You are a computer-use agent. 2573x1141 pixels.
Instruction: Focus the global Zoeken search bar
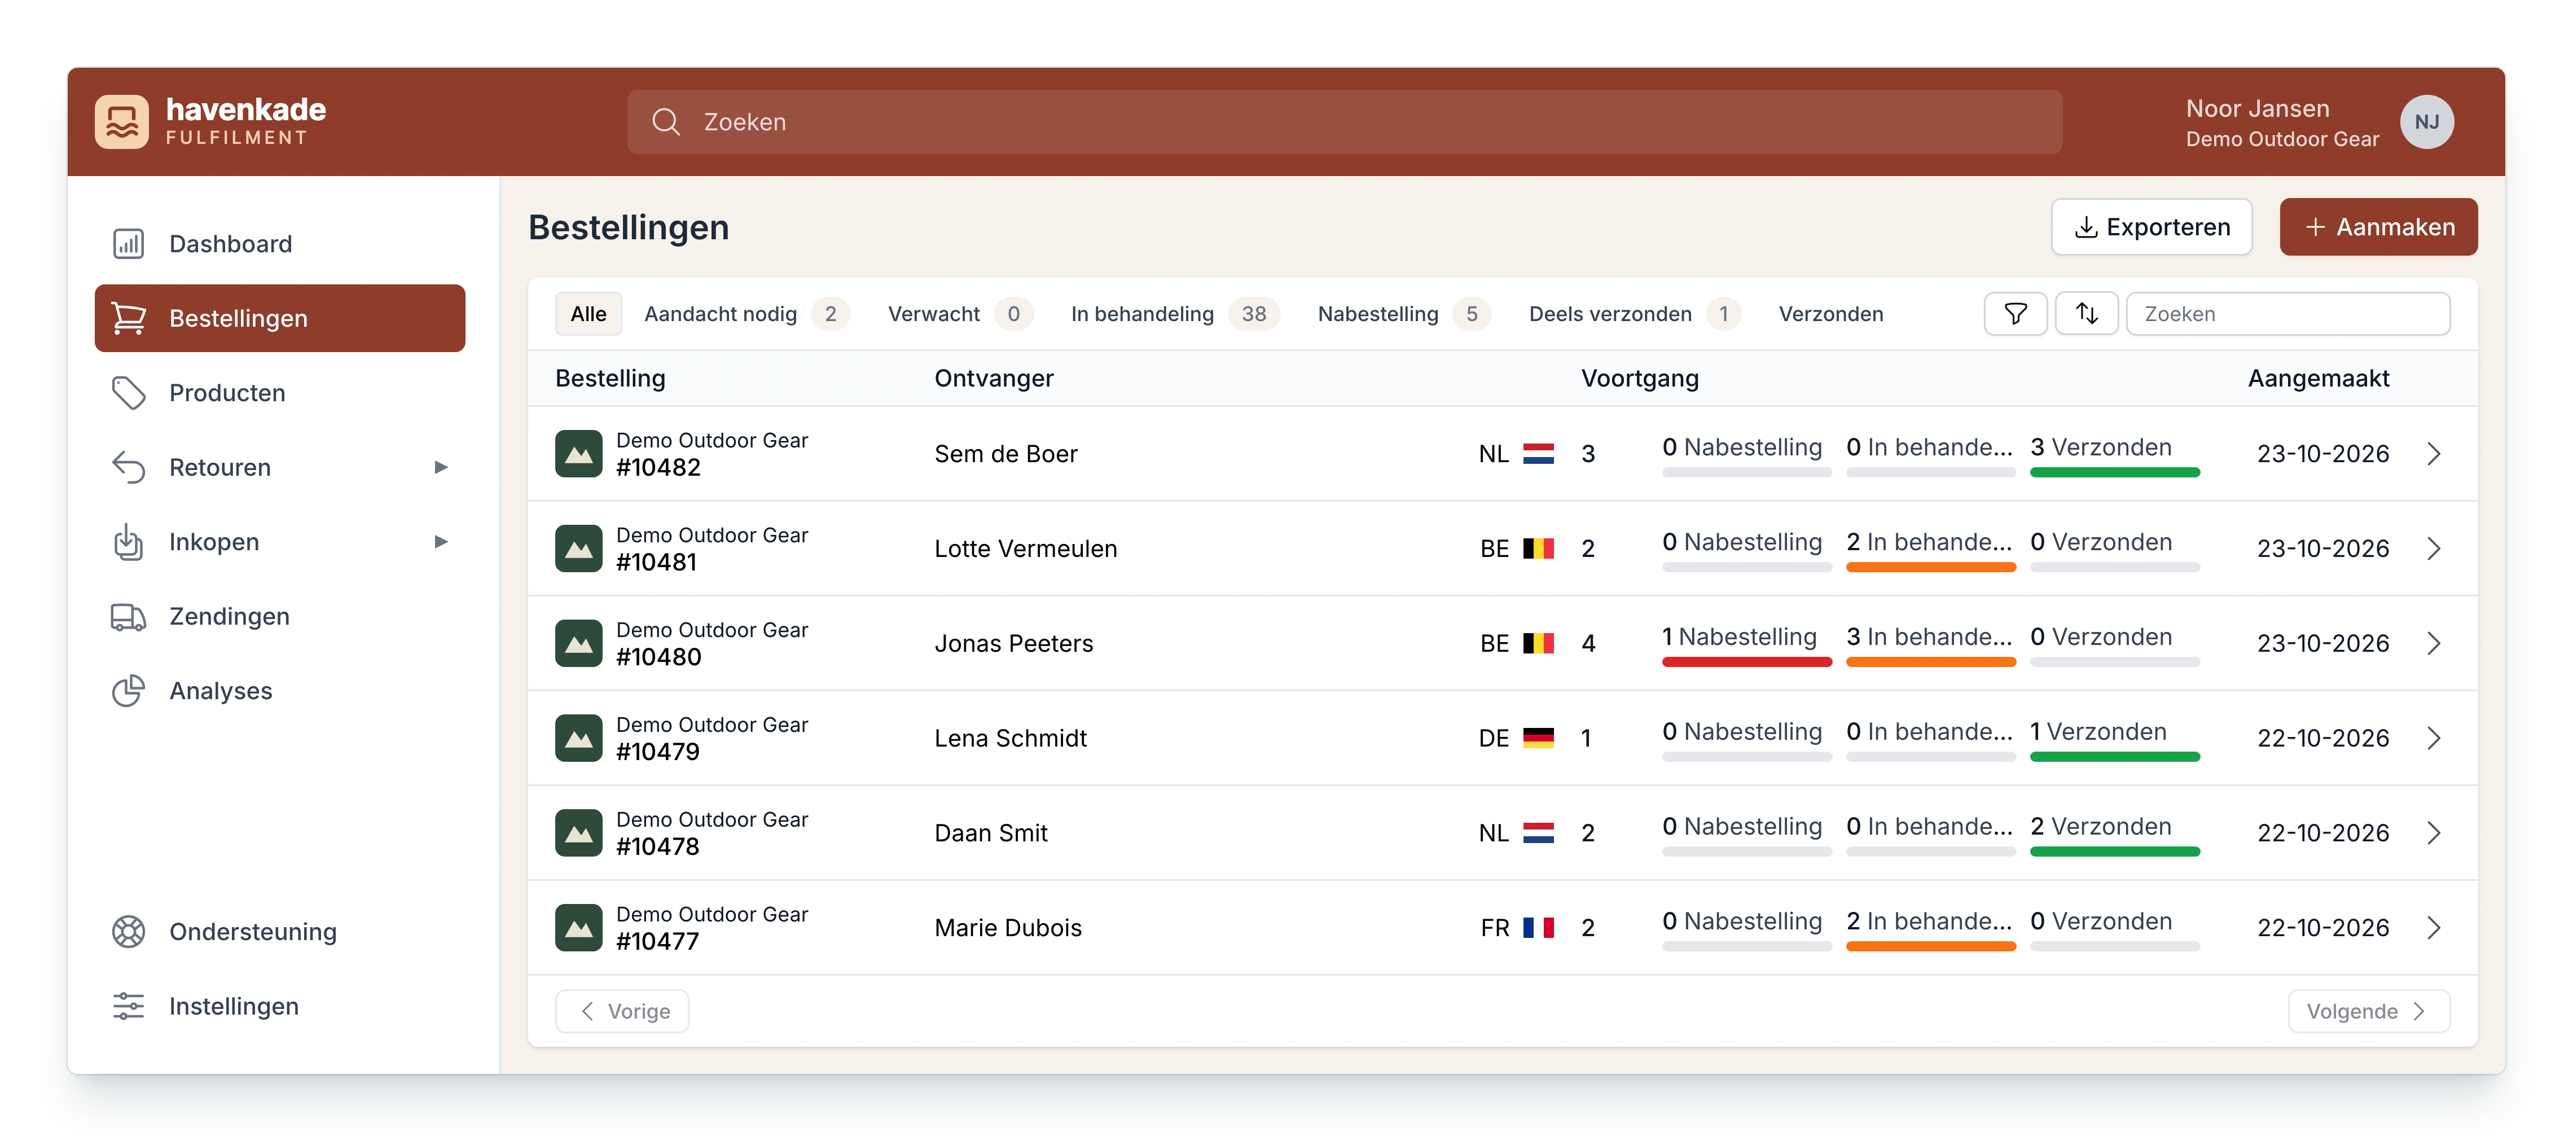1345,122
